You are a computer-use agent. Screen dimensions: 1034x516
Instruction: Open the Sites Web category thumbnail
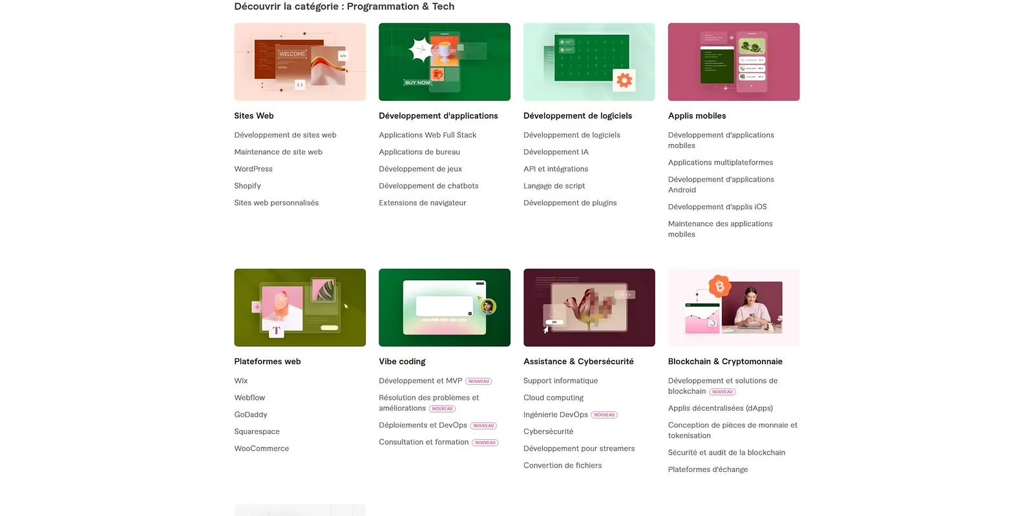tap(300, 62)
